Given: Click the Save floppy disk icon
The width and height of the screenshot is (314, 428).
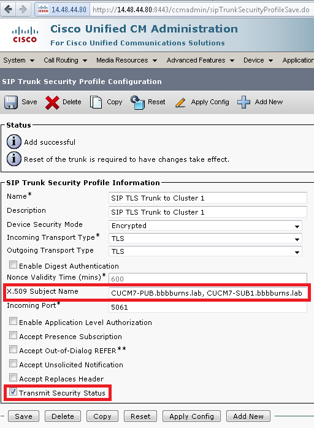Looking at the screenshot, I should coord(11,102).
